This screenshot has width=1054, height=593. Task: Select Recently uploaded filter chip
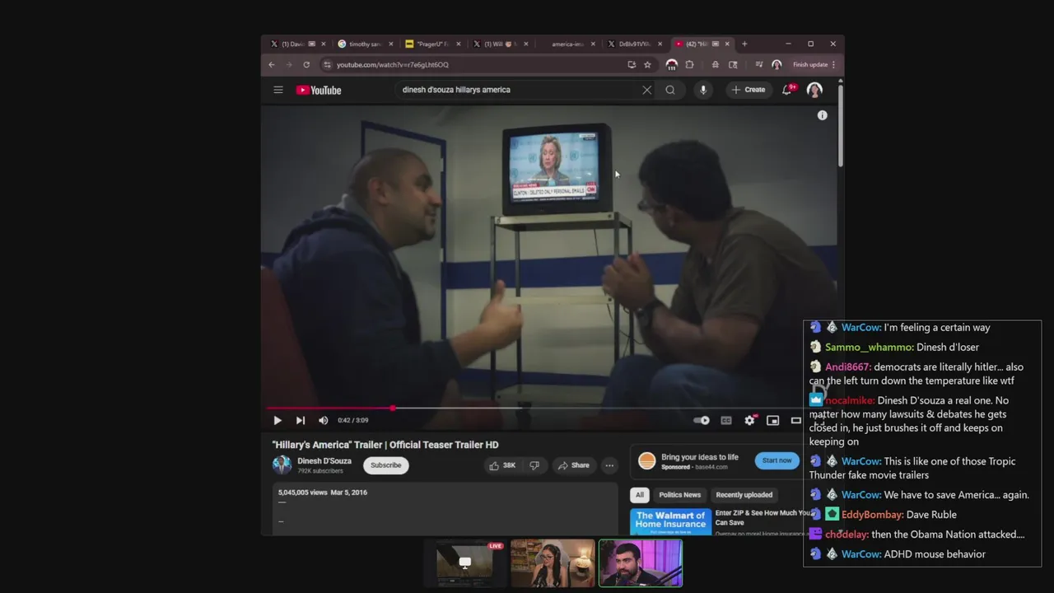click(744, 495)
